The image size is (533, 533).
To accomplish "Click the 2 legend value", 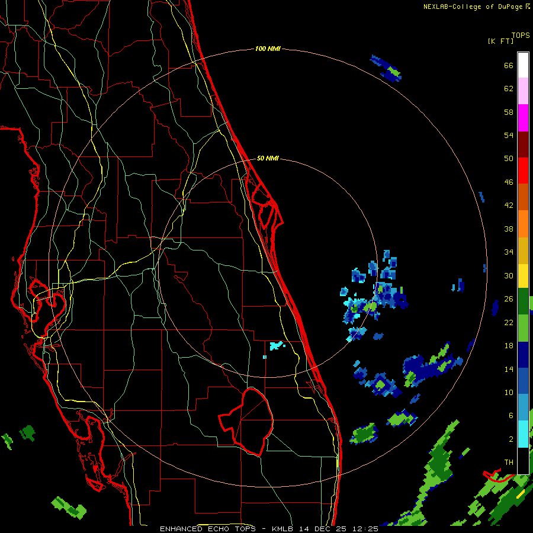I will [x=510, y=439].
